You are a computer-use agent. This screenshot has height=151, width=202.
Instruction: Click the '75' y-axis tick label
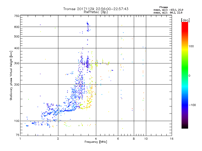point(18,135)
